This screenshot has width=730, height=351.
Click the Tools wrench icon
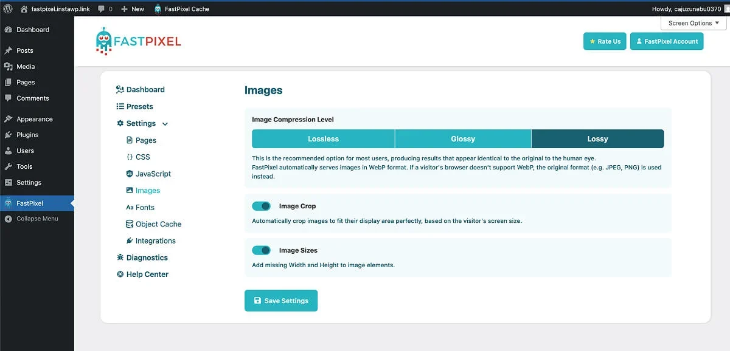click(x=9, y=166)
